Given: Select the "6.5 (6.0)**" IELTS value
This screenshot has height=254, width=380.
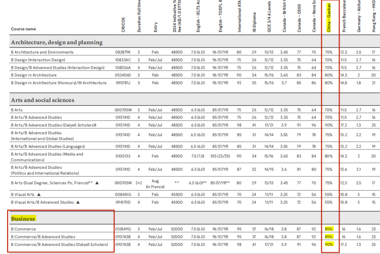Looking at the screenshot, I should 198,183.
